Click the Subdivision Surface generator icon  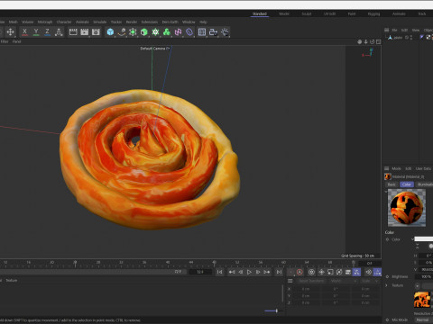point(133,31)
